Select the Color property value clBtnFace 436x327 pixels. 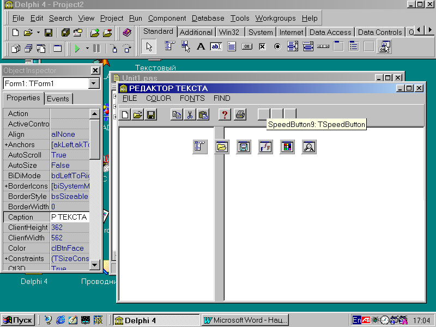(x=70, y=248)
